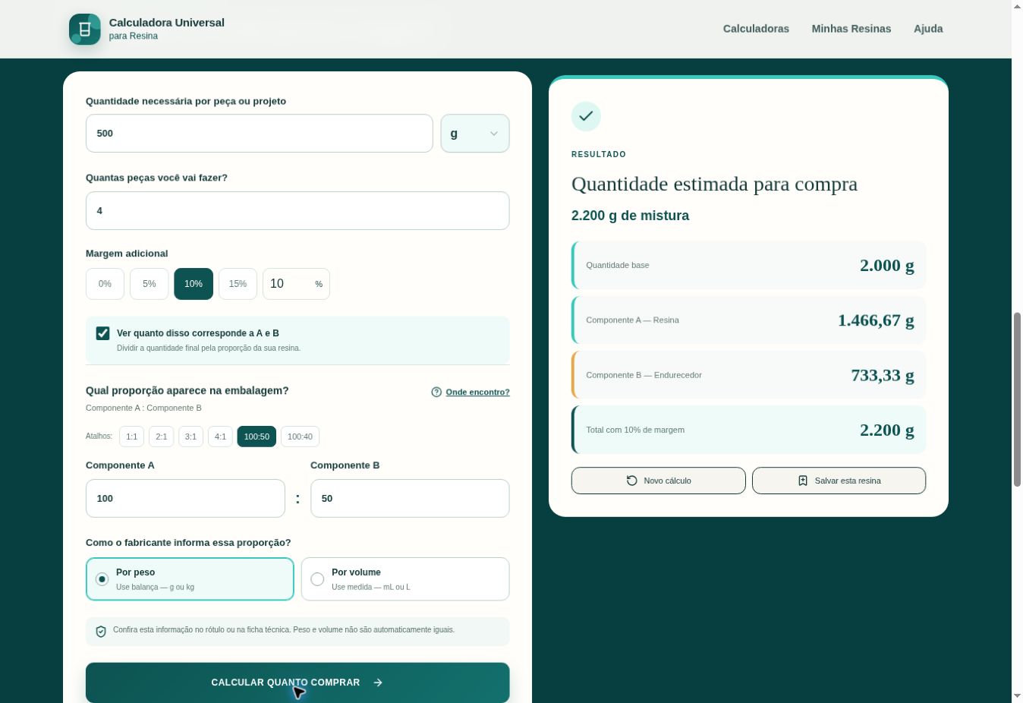
Task: Open the Calculadoras menu
Action: tap(756, 29)
